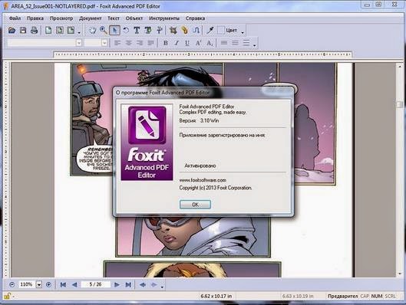Open the 110% zoom level dropdown
406x305 pixels.
coord(39,284)
